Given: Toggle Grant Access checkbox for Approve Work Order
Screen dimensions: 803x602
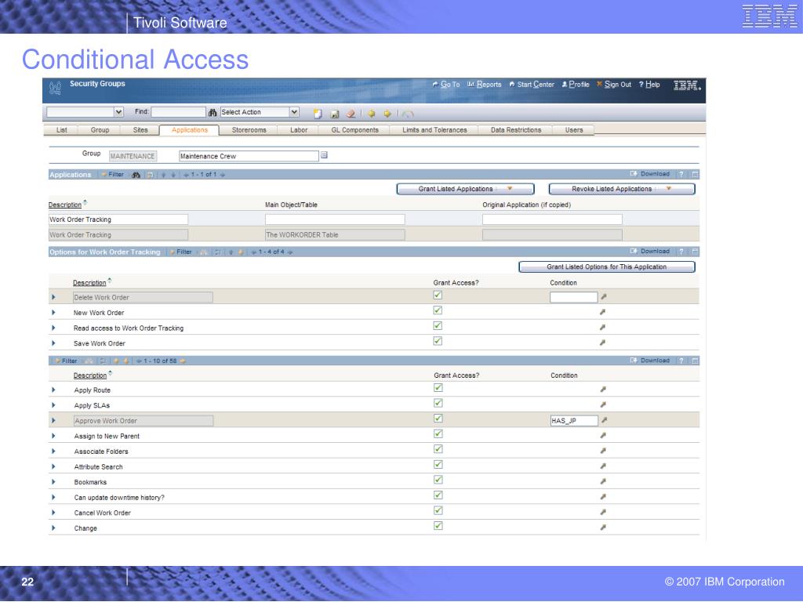Looking at the screenshot, I should (x=438, y=419).
